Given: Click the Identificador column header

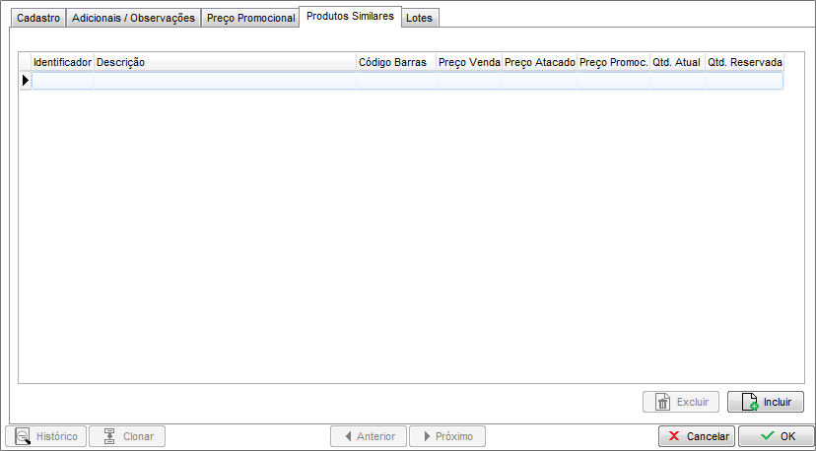Looking at the screenshot, I should tap(62, 62).
